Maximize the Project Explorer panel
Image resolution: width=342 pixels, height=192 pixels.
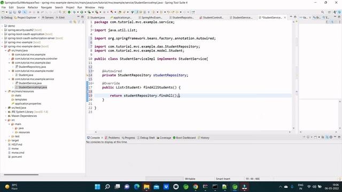[82, 17]
